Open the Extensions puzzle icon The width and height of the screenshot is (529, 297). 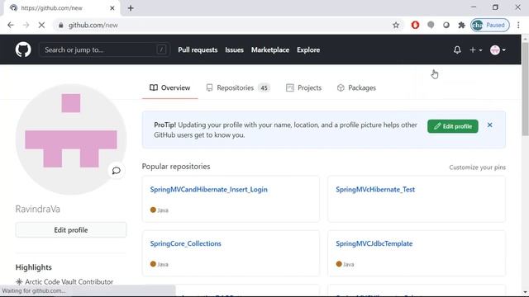click(x=461, y=25)
